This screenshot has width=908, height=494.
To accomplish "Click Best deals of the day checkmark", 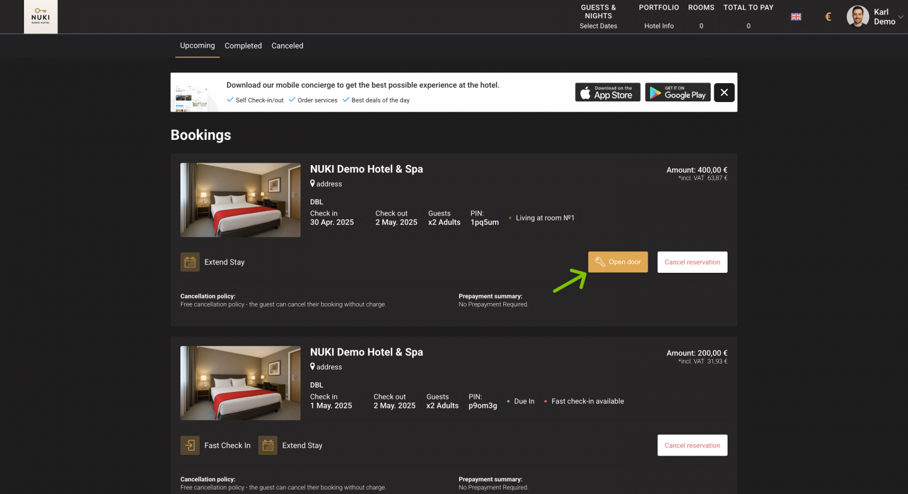I will 346,100.
